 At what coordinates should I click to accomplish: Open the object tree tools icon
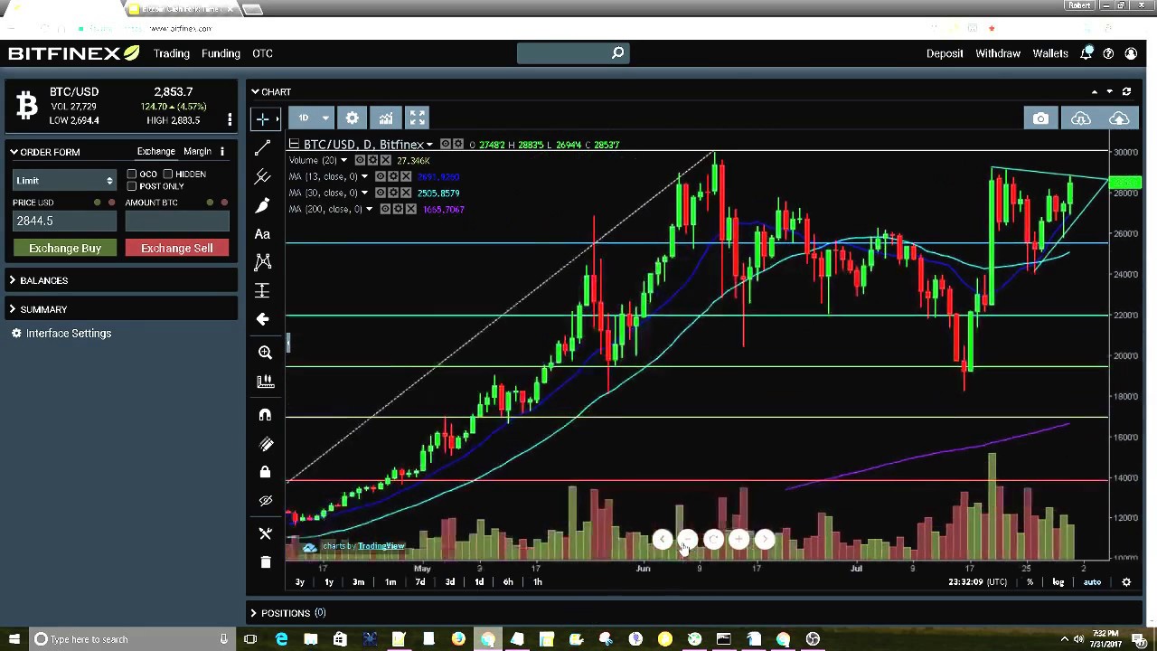click(265, 533)
